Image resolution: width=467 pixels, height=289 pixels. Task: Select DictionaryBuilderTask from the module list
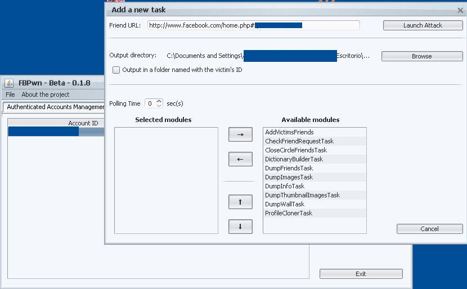[x=294, y=159]
